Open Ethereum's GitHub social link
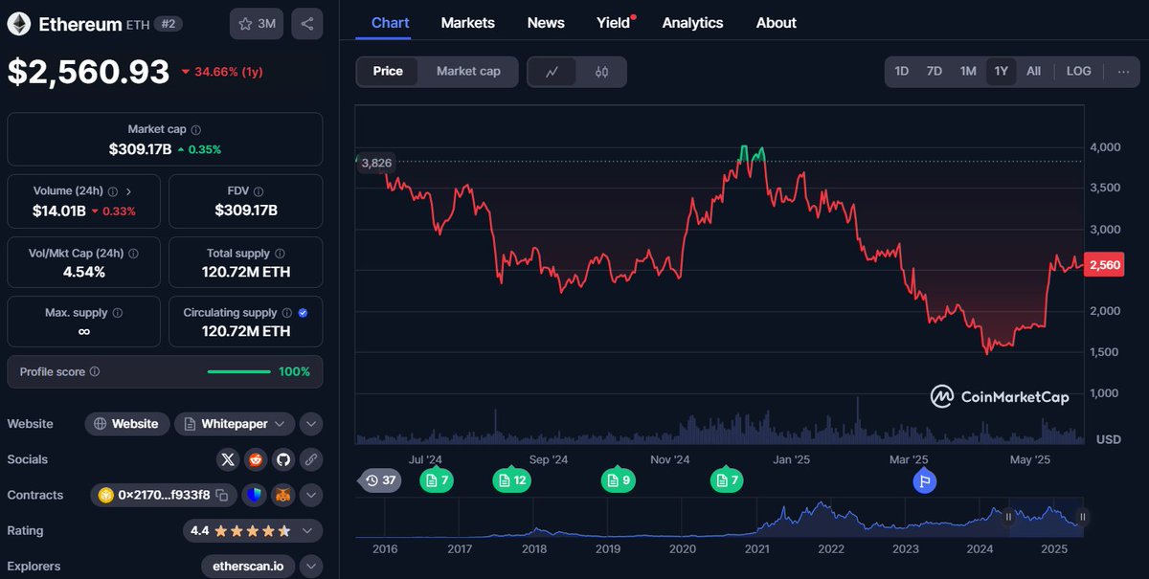This screenshot has width=1149, height=579. point(283,459)
